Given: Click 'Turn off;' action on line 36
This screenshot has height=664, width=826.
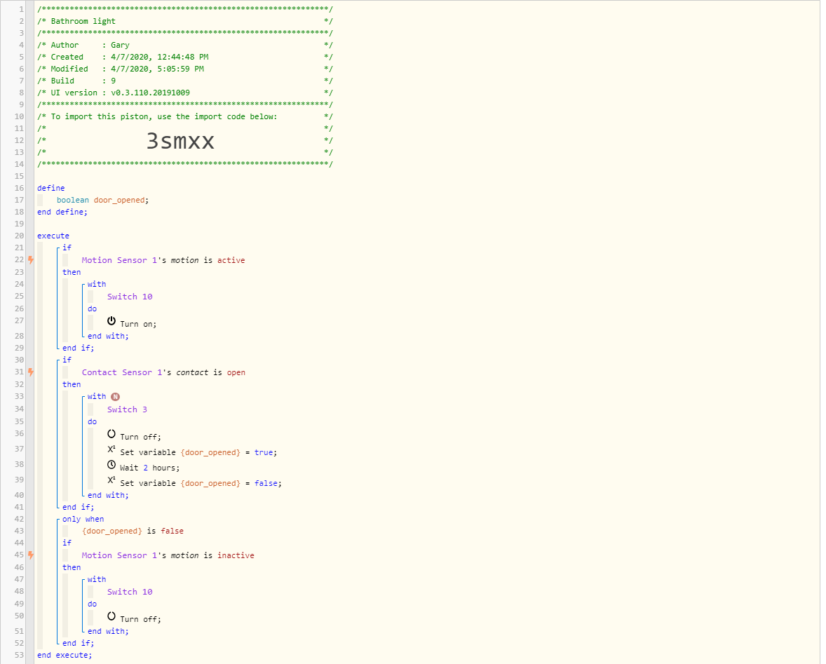Looking at the screenshot, I should tap(140, 437).
